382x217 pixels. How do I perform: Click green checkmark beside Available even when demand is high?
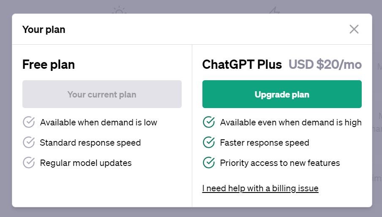pos(209,122)
